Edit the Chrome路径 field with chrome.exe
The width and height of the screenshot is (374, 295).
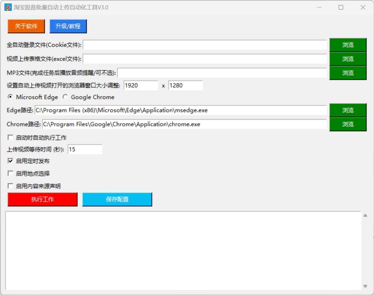184,124
